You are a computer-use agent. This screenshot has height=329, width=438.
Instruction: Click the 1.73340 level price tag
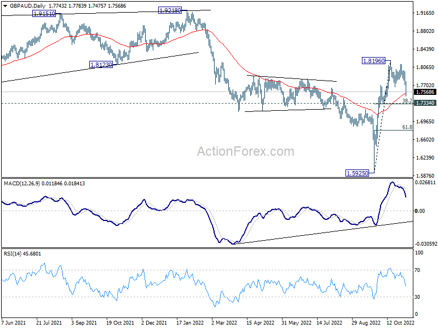coord(425,103)
